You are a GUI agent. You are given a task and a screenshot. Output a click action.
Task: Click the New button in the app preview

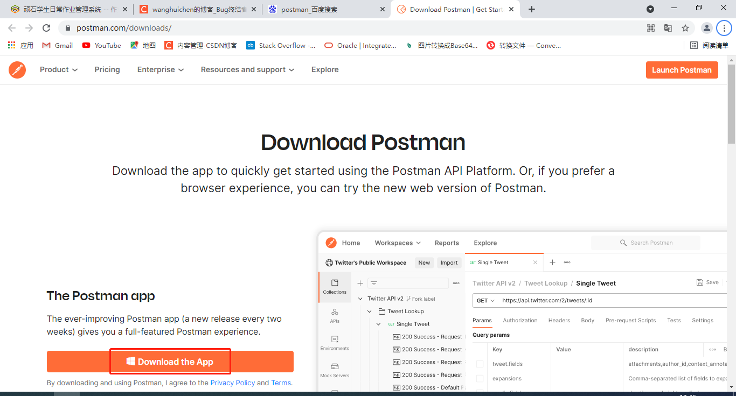[424, 263]
